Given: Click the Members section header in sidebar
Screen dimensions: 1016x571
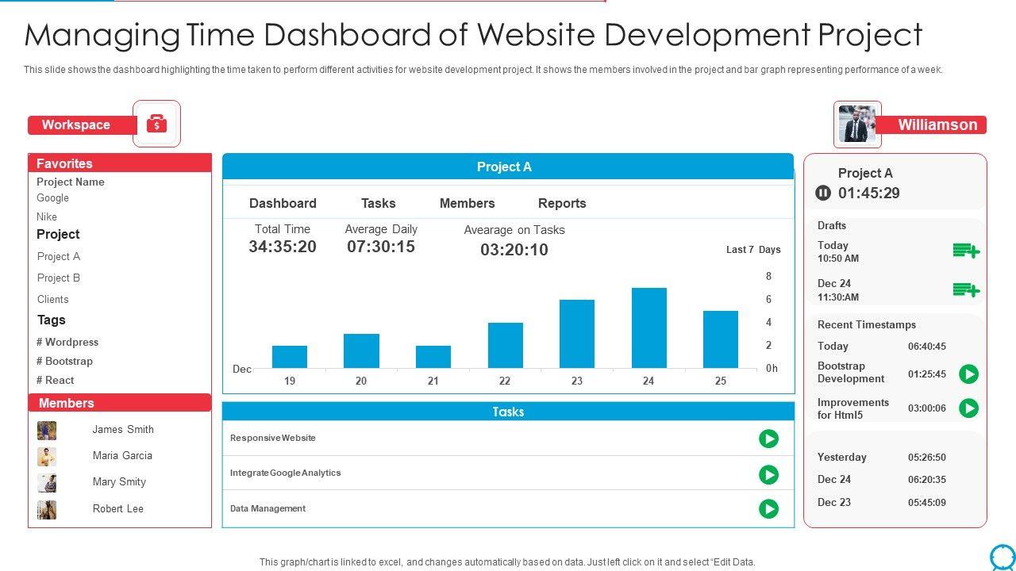Looking at the screenshot, I should pos(120,403).
